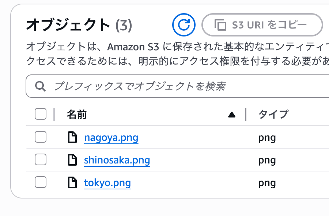The width and height of the screenshot is (329, 216).
Task: Focus the prefix object search field
Action: pos(177,86)
